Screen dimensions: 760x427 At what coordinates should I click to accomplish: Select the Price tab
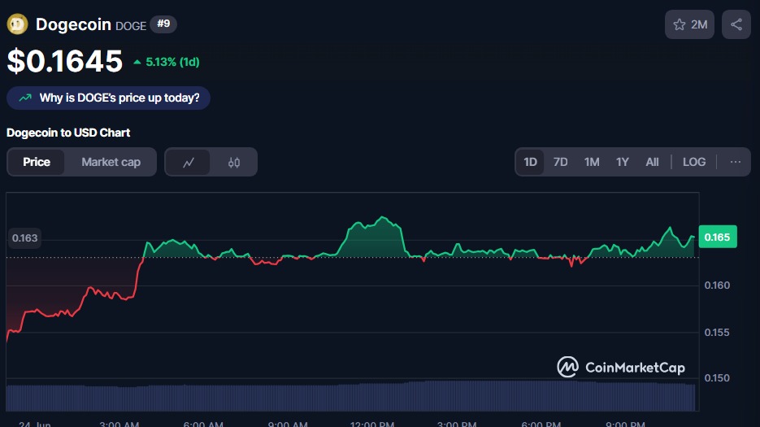pyautogui.click(x=37, y=162)
